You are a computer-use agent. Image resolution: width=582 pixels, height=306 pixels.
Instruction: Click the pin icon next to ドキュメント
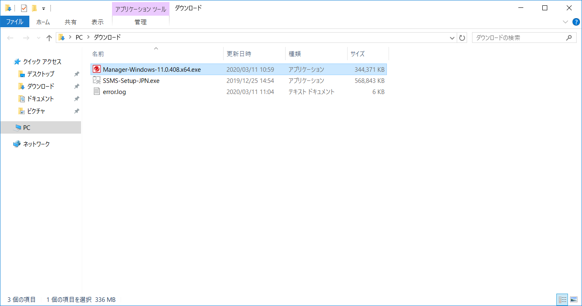[76, 99]
